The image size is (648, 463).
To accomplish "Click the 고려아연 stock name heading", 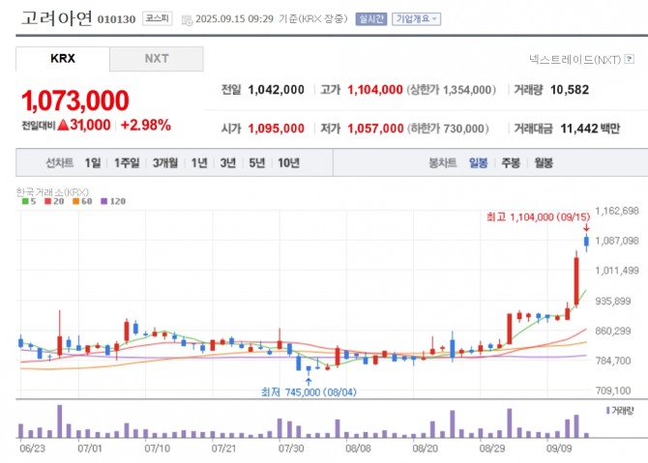I will pos(57,18).
